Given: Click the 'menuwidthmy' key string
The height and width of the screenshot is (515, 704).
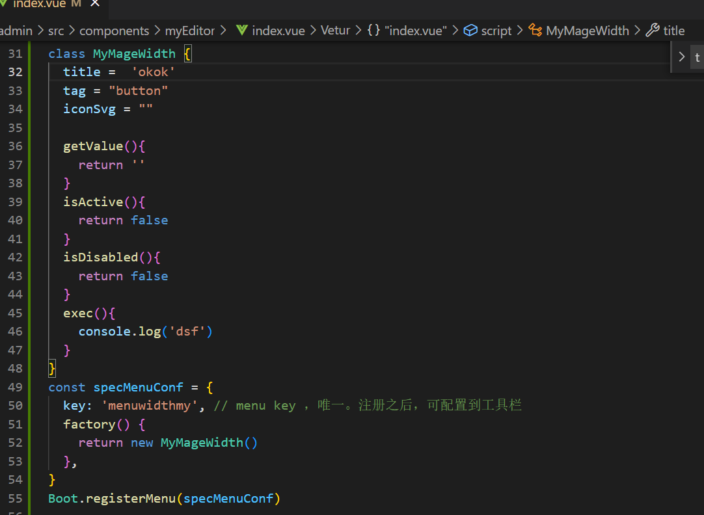Looking at the screenshot, I should [150, 406].
